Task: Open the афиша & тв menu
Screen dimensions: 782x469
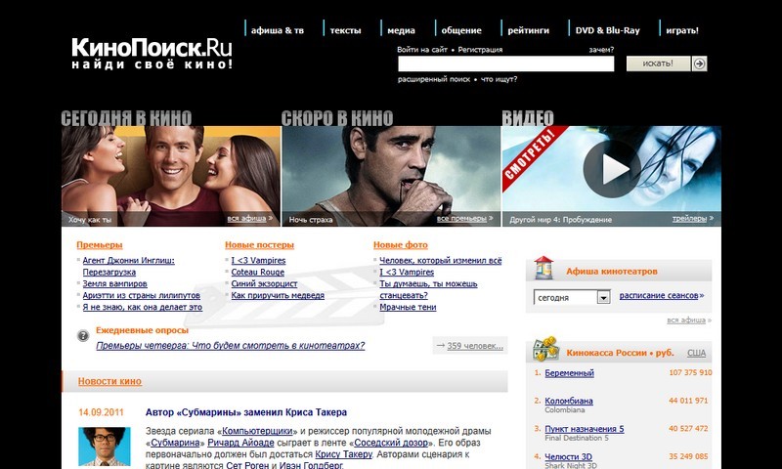Action: click(277, 30)
